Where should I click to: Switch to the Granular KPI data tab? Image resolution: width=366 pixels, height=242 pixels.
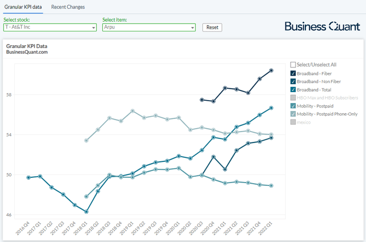23,7
